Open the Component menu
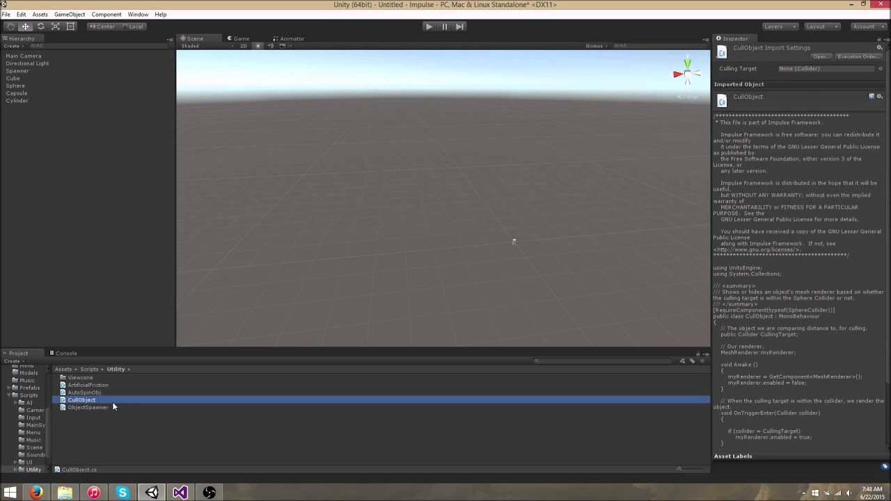 [107, 14]
